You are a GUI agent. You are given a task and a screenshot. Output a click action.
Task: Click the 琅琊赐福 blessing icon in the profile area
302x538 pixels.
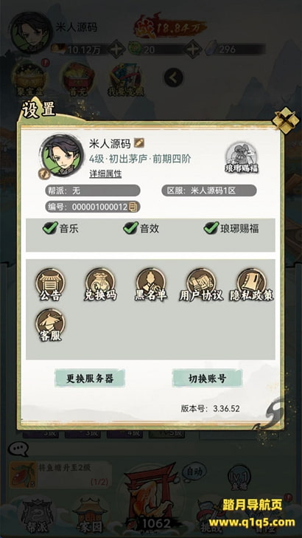242,158
